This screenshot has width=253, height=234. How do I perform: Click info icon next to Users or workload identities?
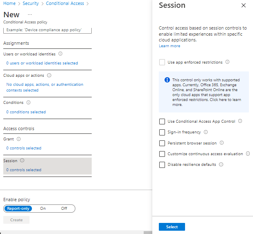[x=60, y=54]
